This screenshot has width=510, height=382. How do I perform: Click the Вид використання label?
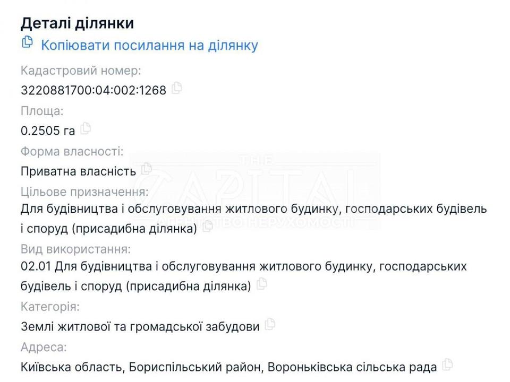(x=75, y=249)
